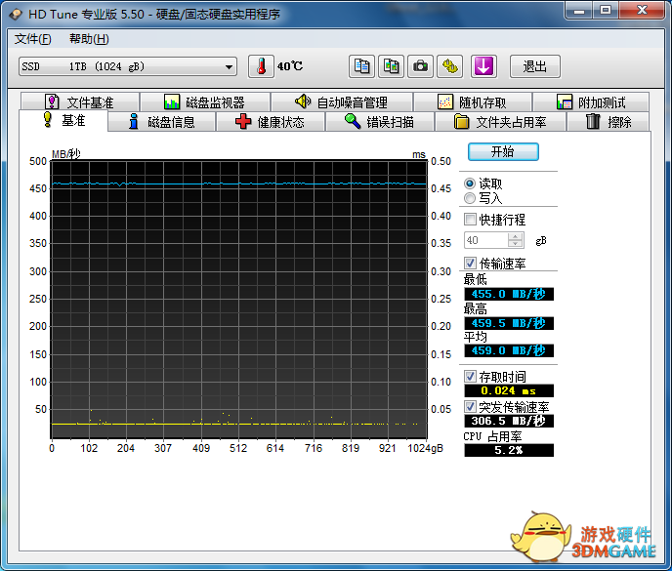Switch to the 健康状态 tab
Screen dimensions: 672x571
[x=270, y=122]
